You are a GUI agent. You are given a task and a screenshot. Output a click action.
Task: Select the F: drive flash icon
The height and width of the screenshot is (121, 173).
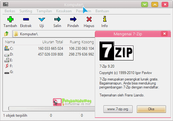tap(7, 66)
